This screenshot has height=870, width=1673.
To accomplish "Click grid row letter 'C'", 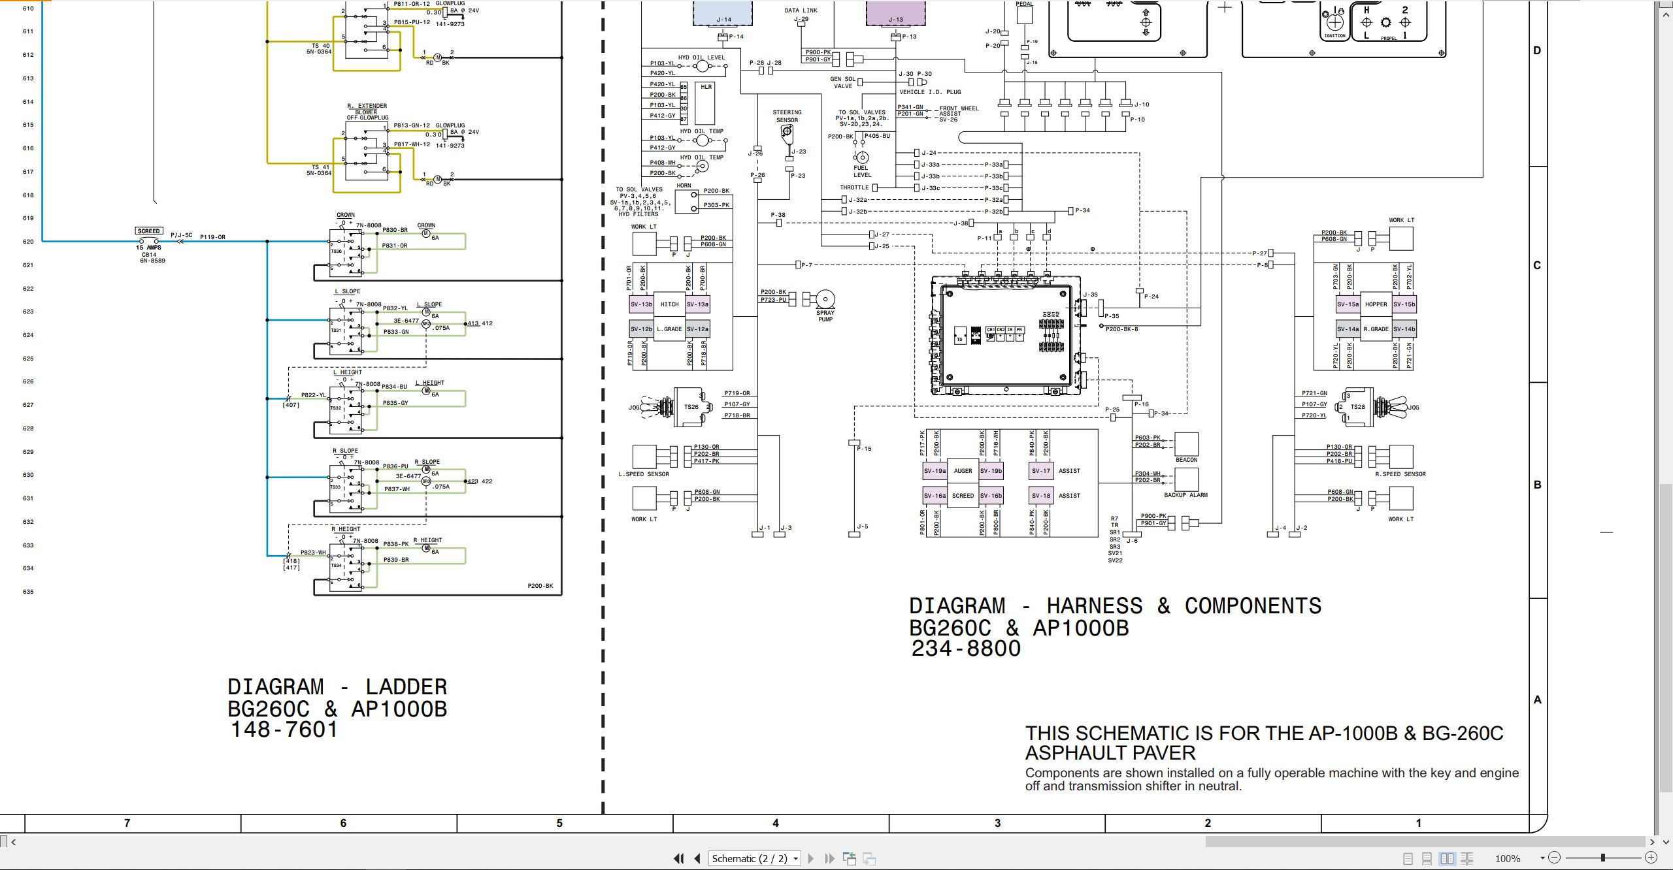I will (1537, 265).
